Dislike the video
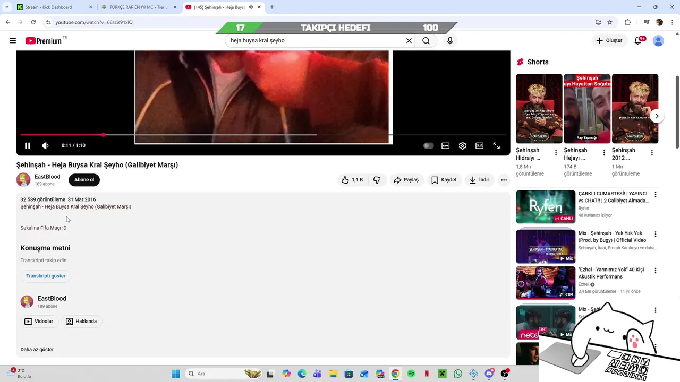The image size is (680, 382). click(377, 180)
